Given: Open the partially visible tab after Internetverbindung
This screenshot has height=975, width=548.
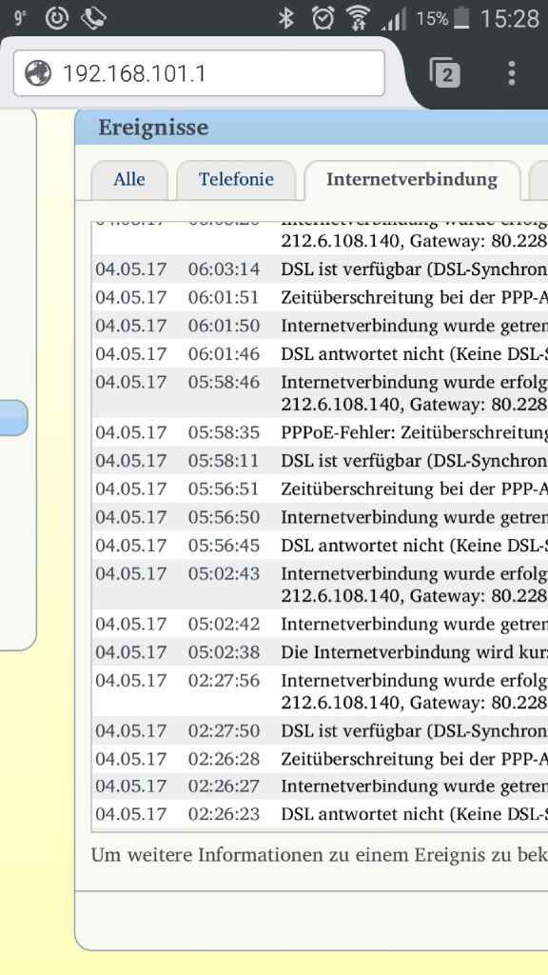Looking at the screenshot, I should [x=538, y=180].
